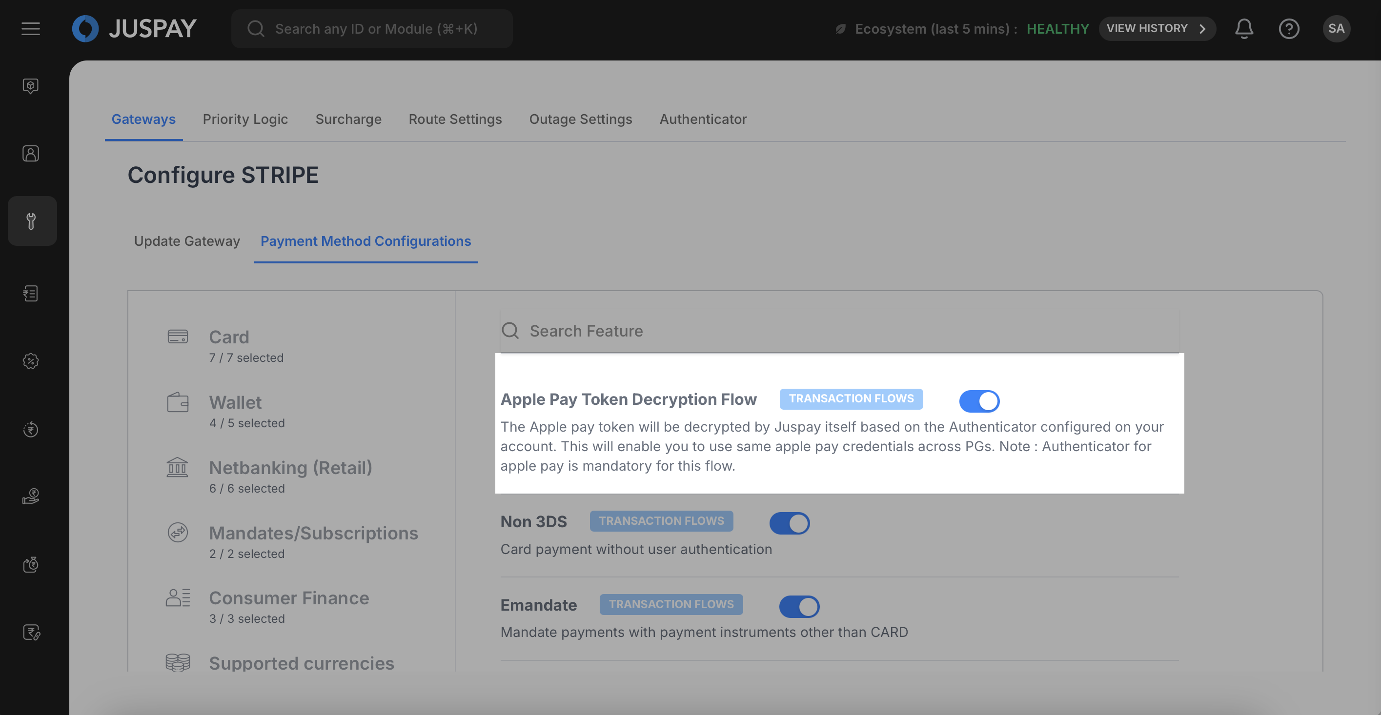Open the discount badge sidebar icon
This screenshot has width=1381, height=715.
pyautogui.click(x=31, y=361)
